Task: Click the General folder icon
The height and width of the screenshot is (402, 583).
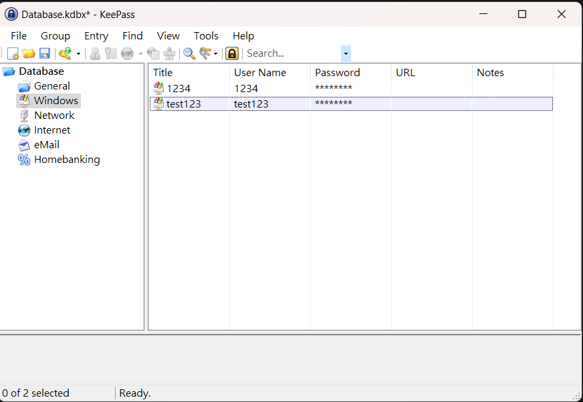Action: 24,87
